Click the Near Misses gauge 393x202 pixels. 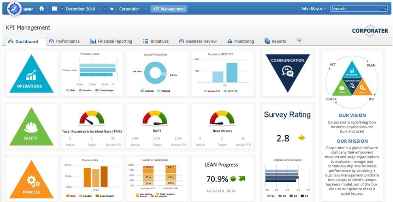[x=222, y=118]
